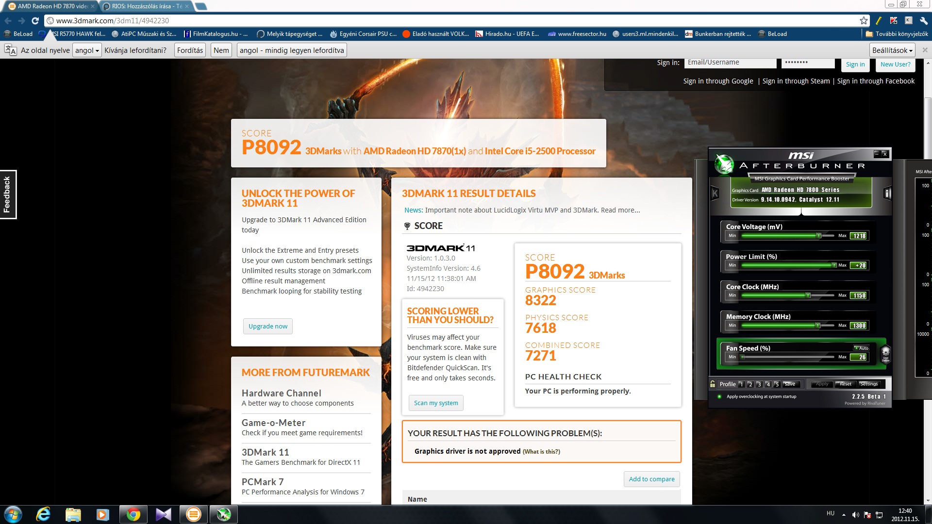Image resolution: width=932 pixels, height=524 pixels.
Task: Click the Fordítás translate button
Action: click(x=190, y=50)
